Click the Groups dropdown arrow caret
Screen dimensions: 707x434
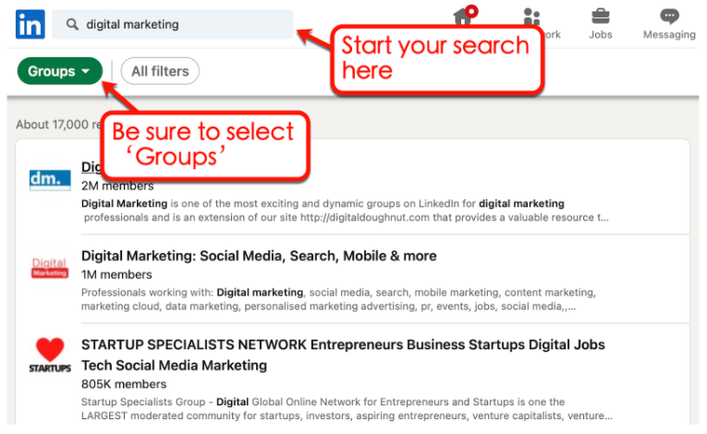[86, 71]
